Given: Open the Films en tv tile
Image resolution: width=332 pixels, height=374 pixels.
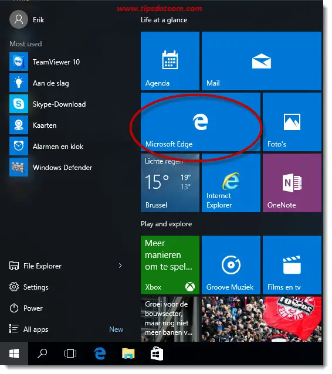Looking at the screenshot, I should [292, 265].
